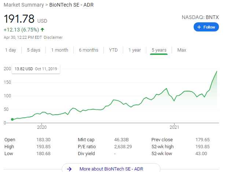Select the 1 year range tab
The image size is (238, 172).
click(x=135, y=50)
